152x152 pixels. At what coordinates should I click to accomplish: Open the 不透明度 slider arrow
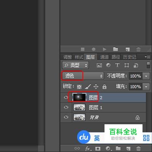(x=146, y=76)
